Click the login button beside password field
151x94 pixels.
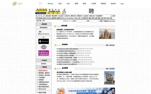click(x=101, y=21)
